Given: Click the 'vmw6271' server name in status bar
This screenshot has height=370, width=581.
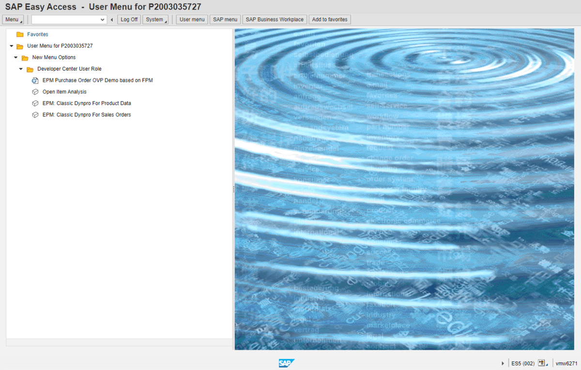Looking at the screenshot, I should pos(566,363).
